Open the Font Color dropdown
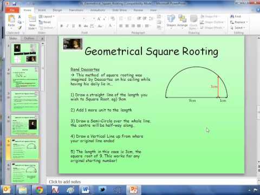This screenshot has height=195, width=260. click(111, 26)
